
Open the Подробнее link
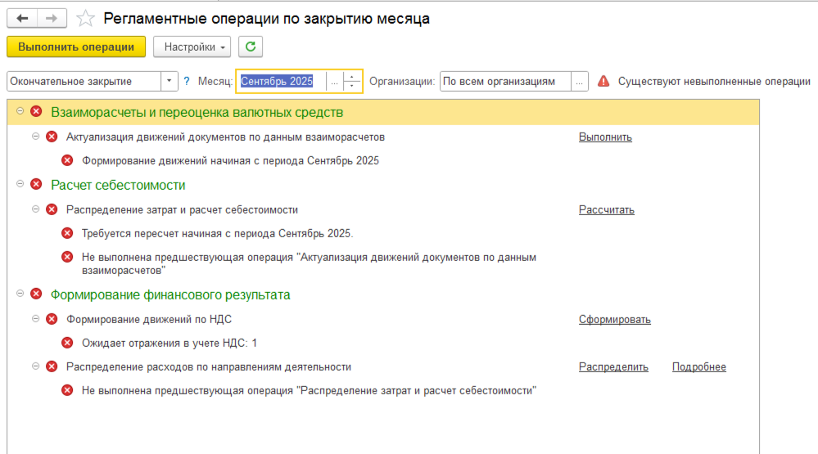pyautogui.click(x=698, y=367)
